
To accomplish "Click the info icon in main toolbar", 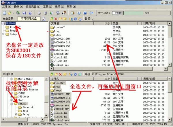I will (79, 13).
